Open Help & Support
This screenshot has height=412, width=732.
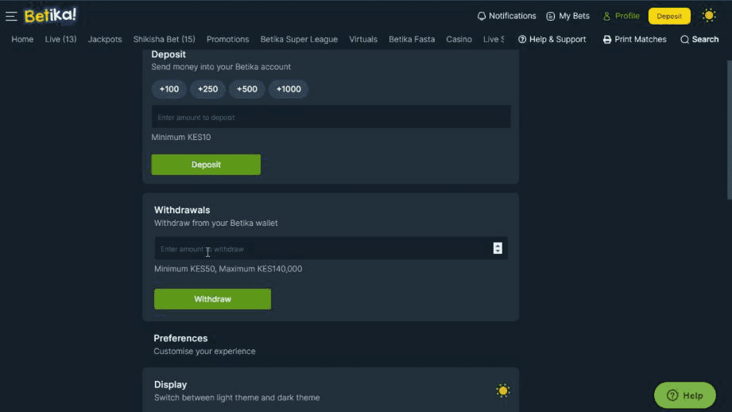point(552,39)
